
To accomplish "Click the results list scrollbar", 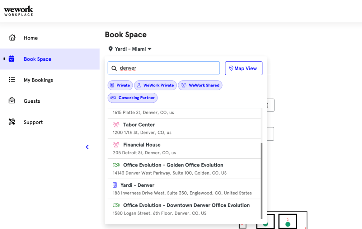I will point(262,181).
